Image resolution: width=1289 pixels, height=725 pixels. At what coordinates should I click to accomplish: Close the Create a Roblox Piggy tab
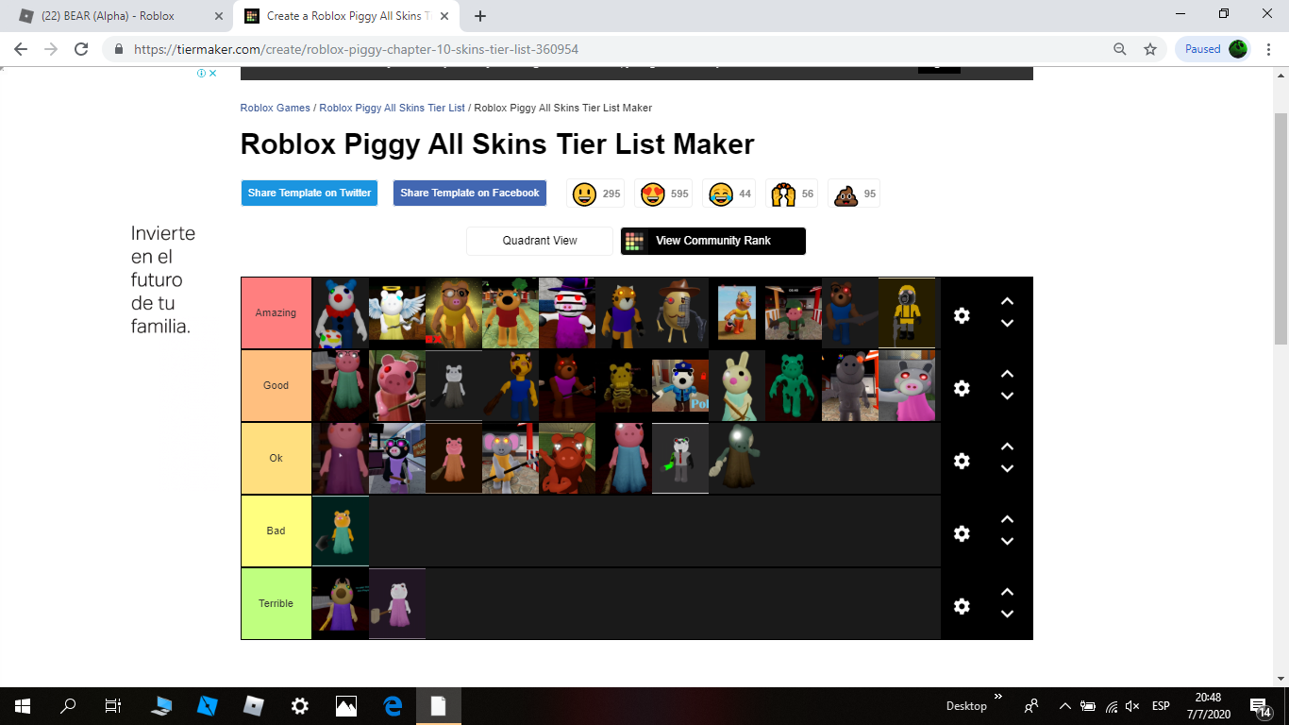444,16
